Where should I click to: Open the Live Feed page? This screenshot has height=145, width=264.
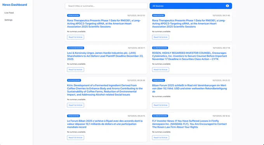9,13
